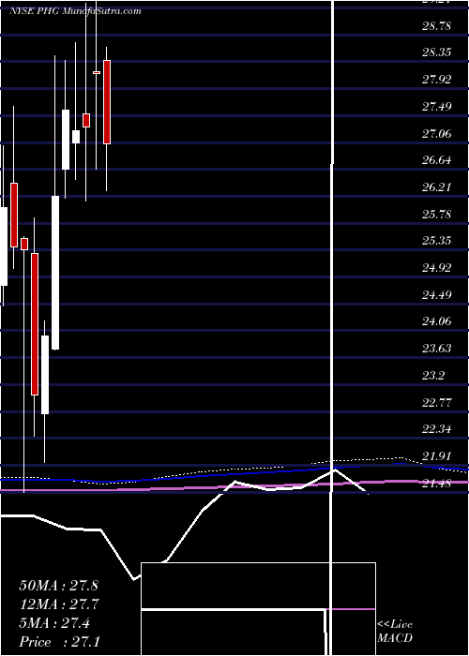469x656 pixels.
Task: Click the 12MA : 27.7 readout
Action: (58, 604)
